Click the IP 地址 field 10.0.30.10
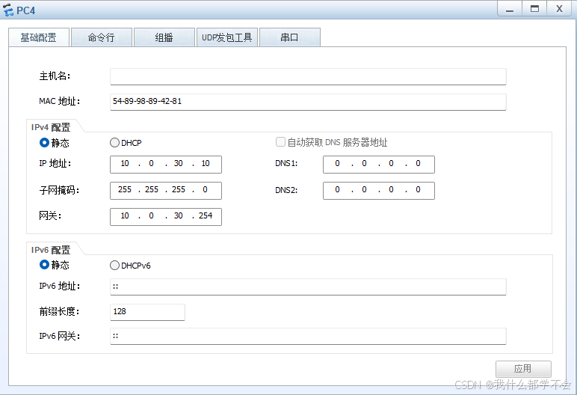 (x=166, y=165)
